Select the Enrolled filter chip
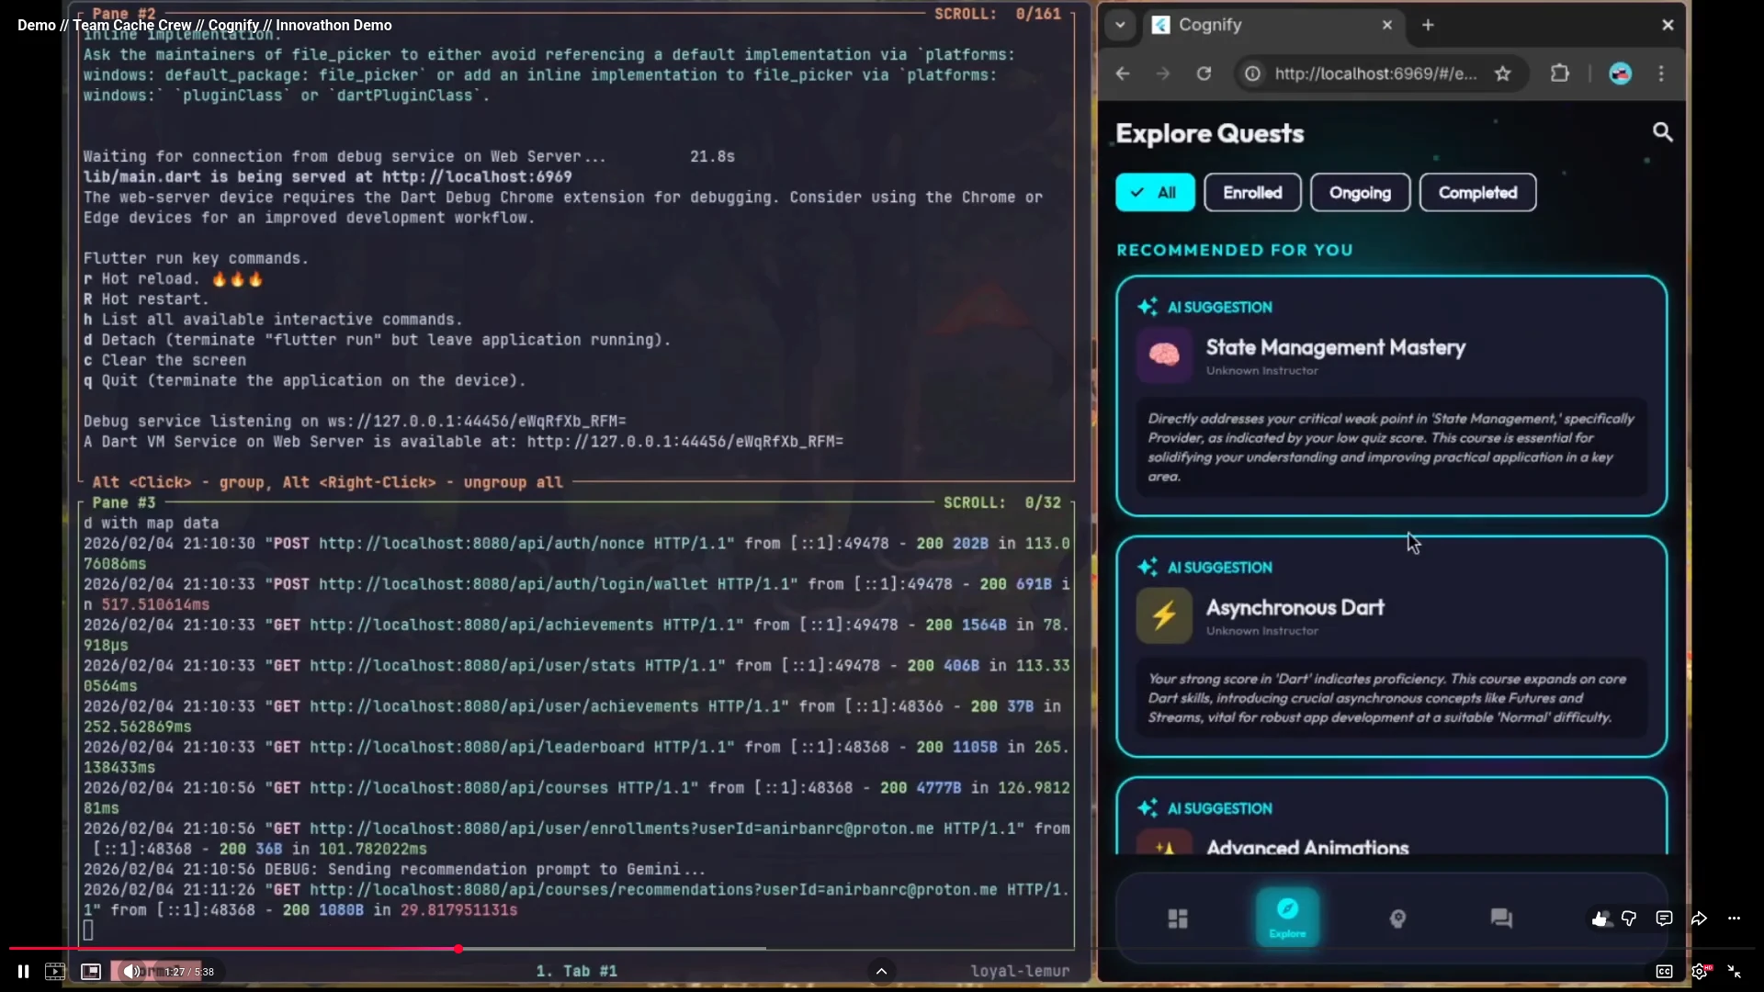 [1252, 193]
